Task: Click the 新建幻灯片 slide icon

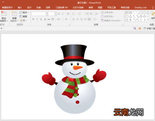Action: coord(14,14)
